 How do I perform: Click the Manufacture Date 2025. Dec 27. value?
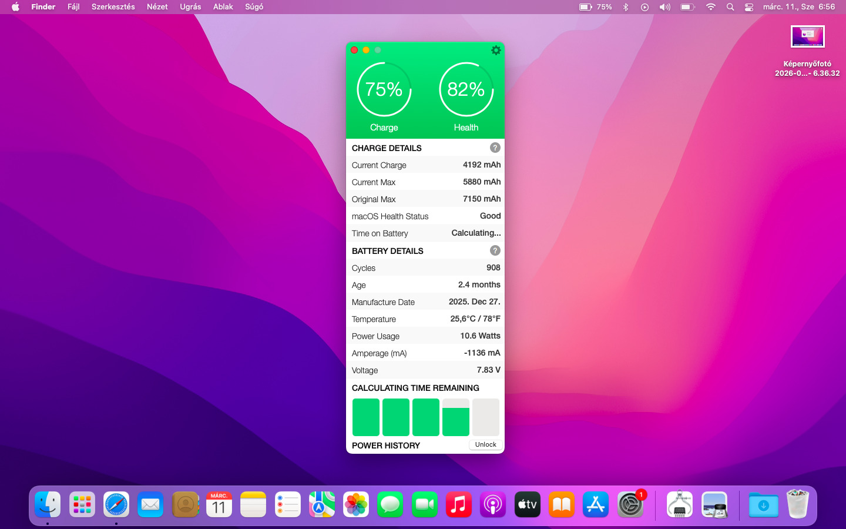click(x=475, y=302)
